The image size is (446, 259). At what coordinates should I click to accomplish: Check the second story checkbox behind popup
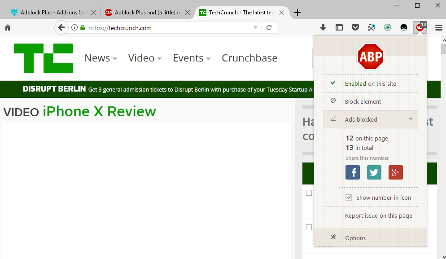(309, 228)
